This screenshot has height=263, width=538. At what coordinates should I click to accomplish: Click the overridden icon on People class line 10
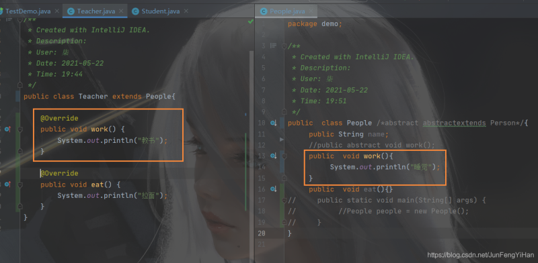(x=274, y=123)
